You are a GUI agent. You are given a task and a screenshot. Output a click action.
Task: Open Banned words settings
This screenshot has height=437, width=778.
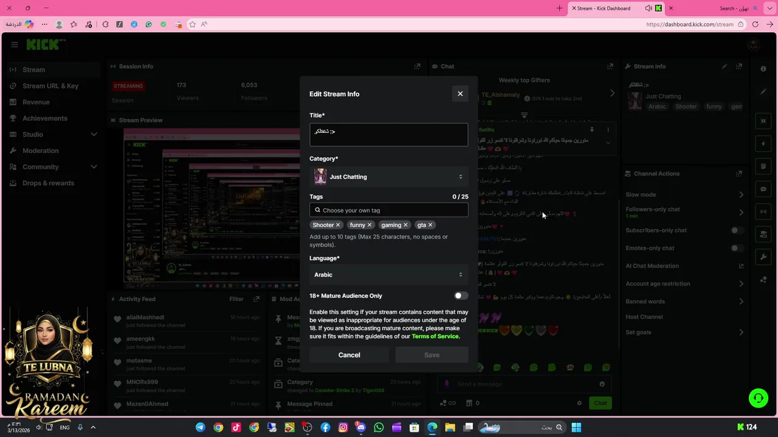(684, 302)
